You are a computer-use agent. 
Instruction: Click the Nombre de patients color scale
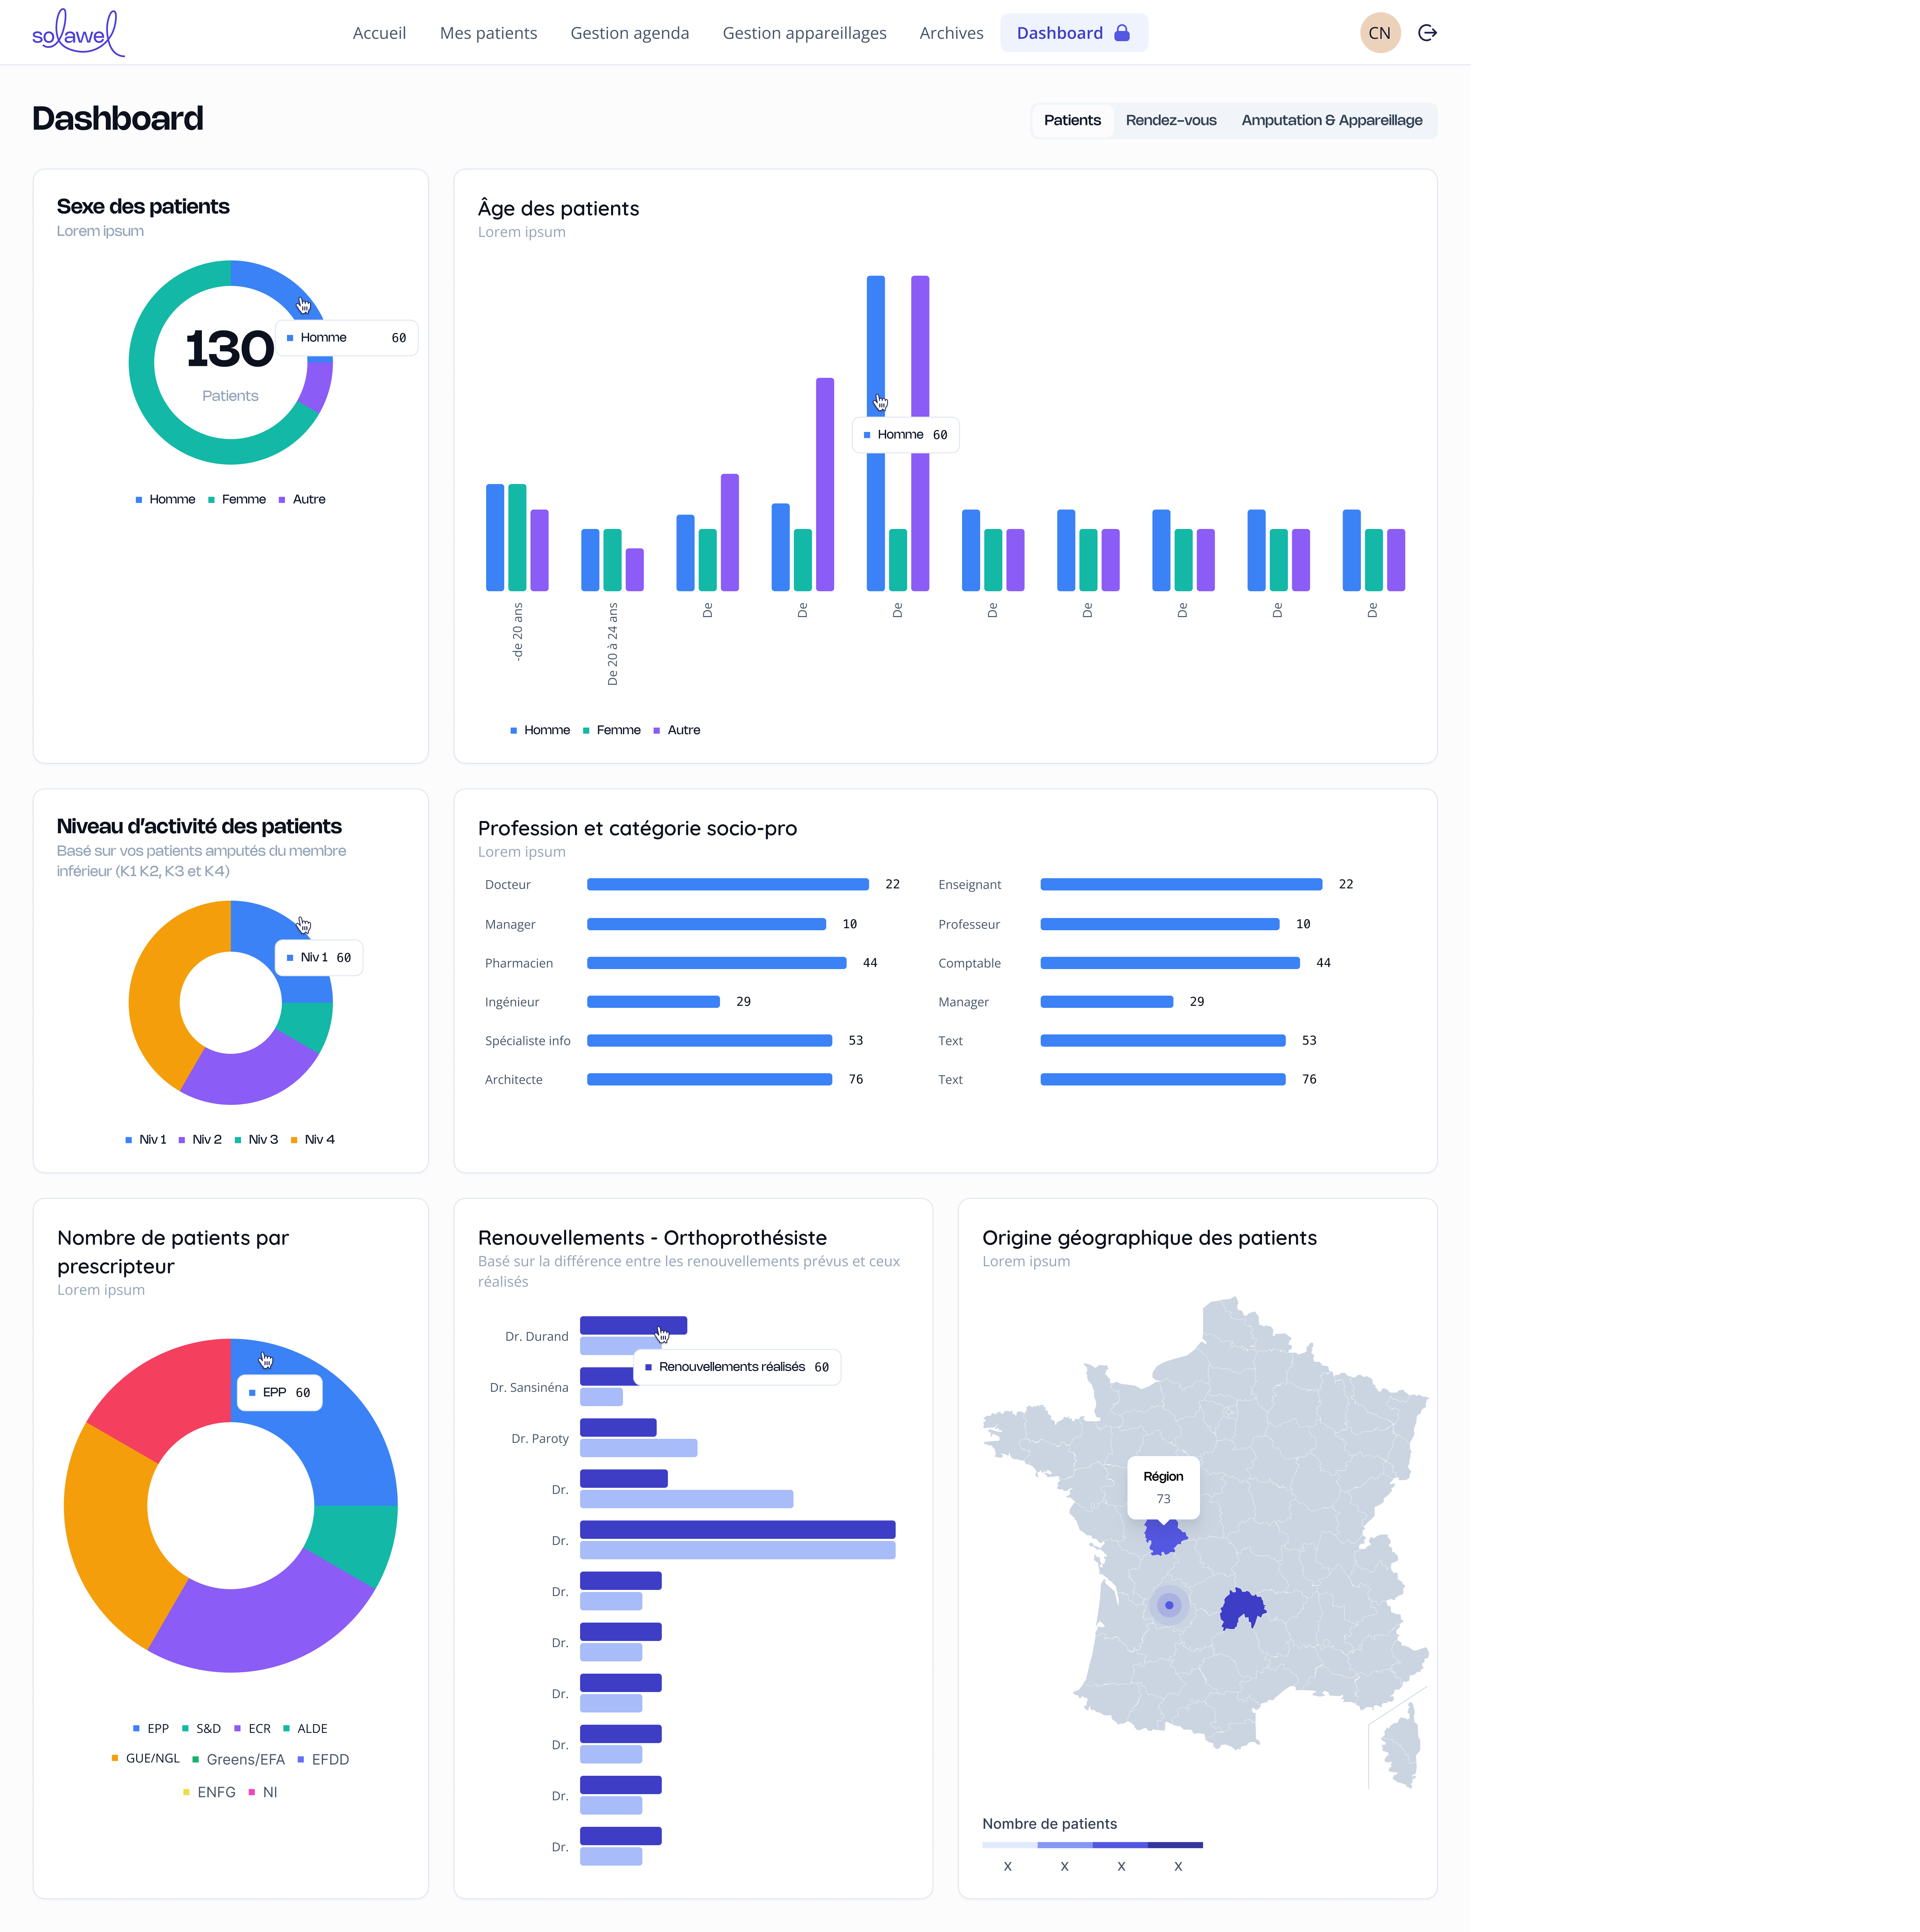pyautogui.click(x=1092, y=1845)
